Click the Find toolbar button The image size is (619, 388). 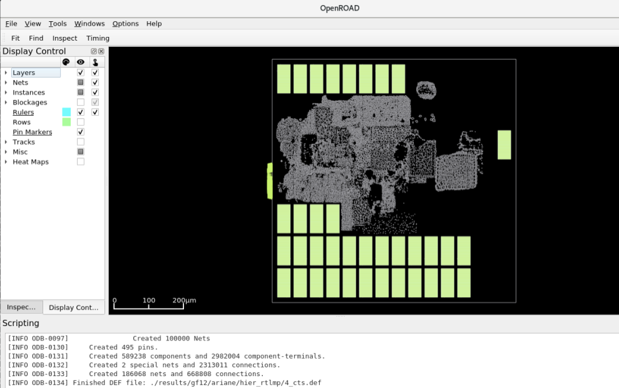(x=36, y=38)
